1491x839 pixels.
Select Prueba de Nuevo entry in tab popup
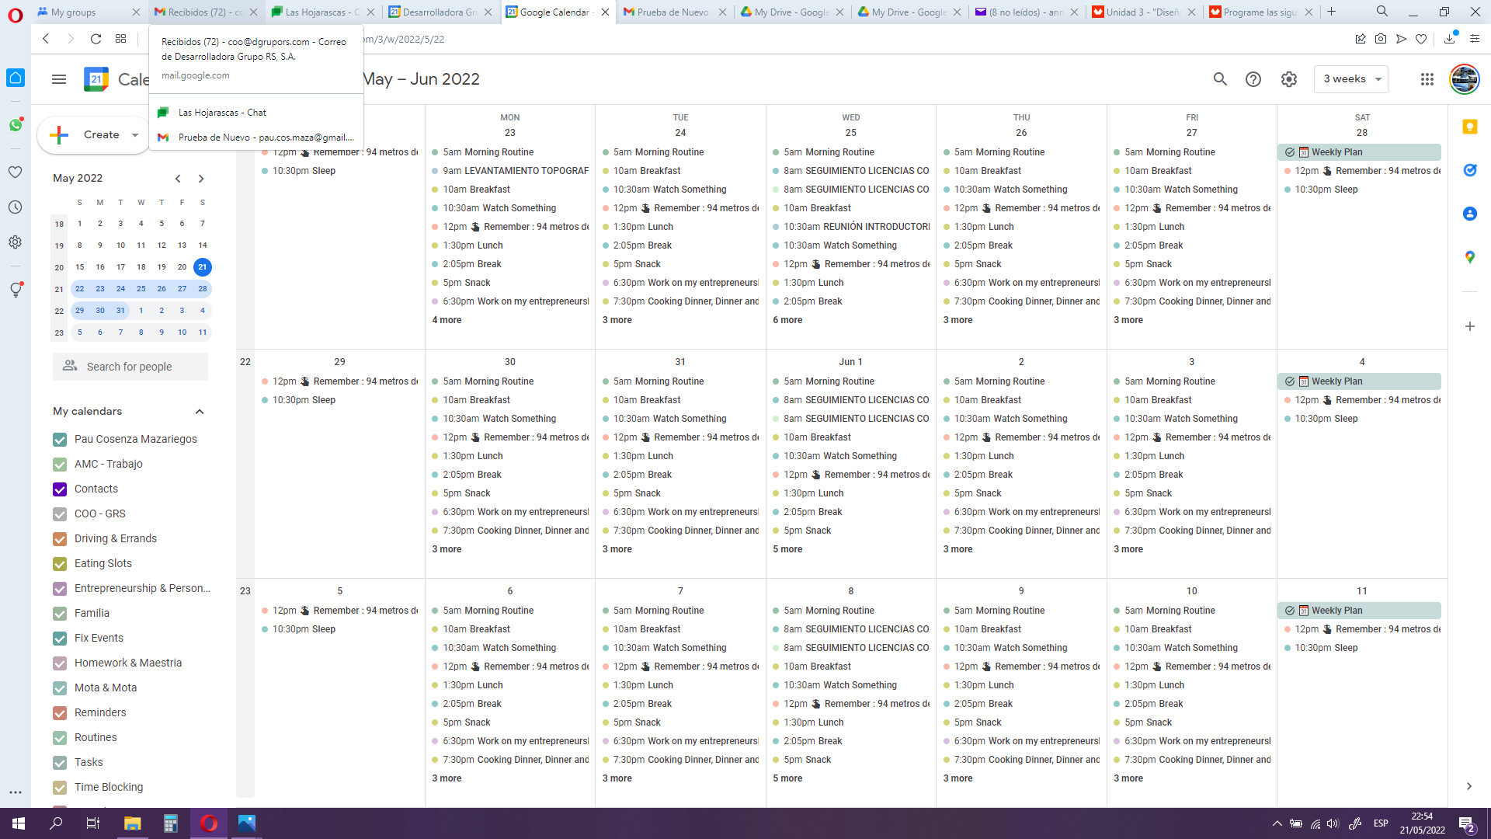point(256,138)
